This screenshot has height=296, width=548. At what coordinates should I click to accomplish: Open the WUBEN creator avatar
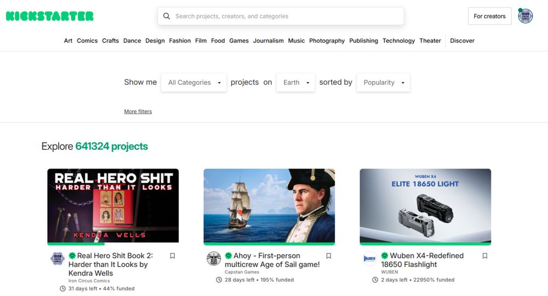tap(370, 259)
